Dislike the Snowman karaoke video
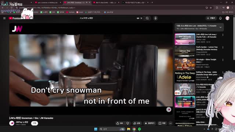Image resolution: width=235 pixels, height=132 pixels. click(x=128, y=123)
